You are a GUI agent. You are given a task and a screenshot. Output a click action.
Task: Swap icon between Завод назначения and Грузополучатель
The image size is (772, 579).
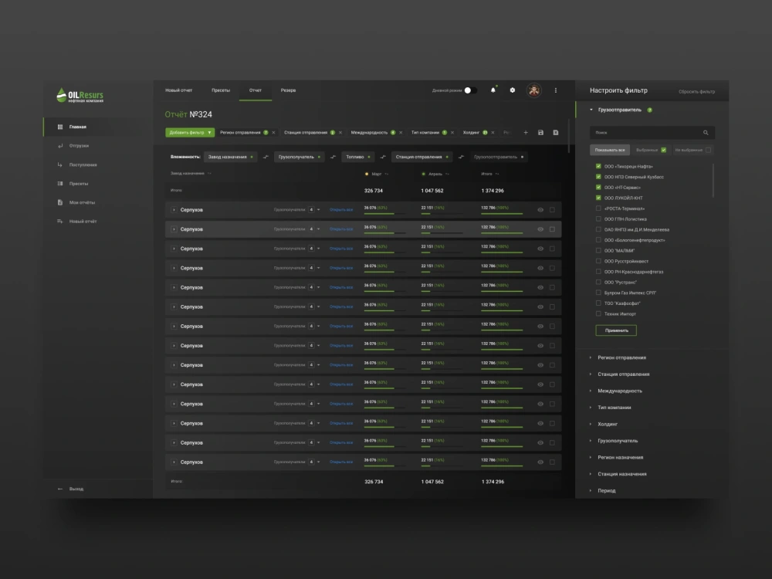(x=266, y=157)
